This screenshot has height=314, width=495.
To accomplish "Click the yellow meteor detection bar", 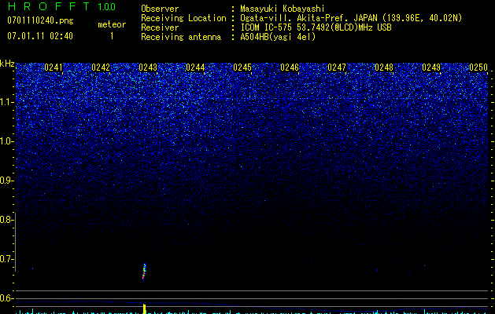I will pos(145,309).
